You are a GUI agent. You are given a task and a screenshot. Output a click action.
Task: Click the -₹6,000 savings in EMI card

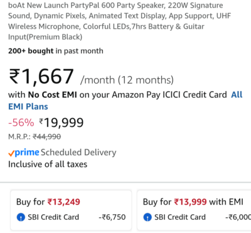click(238, 217)
